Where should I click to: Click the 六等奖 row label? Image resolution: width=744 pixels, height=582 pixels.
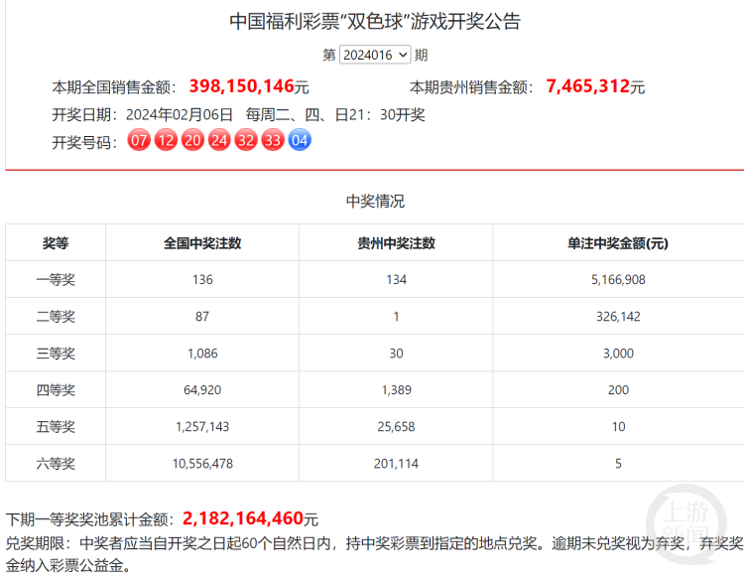pyautogui.click(x=56, y=463)
